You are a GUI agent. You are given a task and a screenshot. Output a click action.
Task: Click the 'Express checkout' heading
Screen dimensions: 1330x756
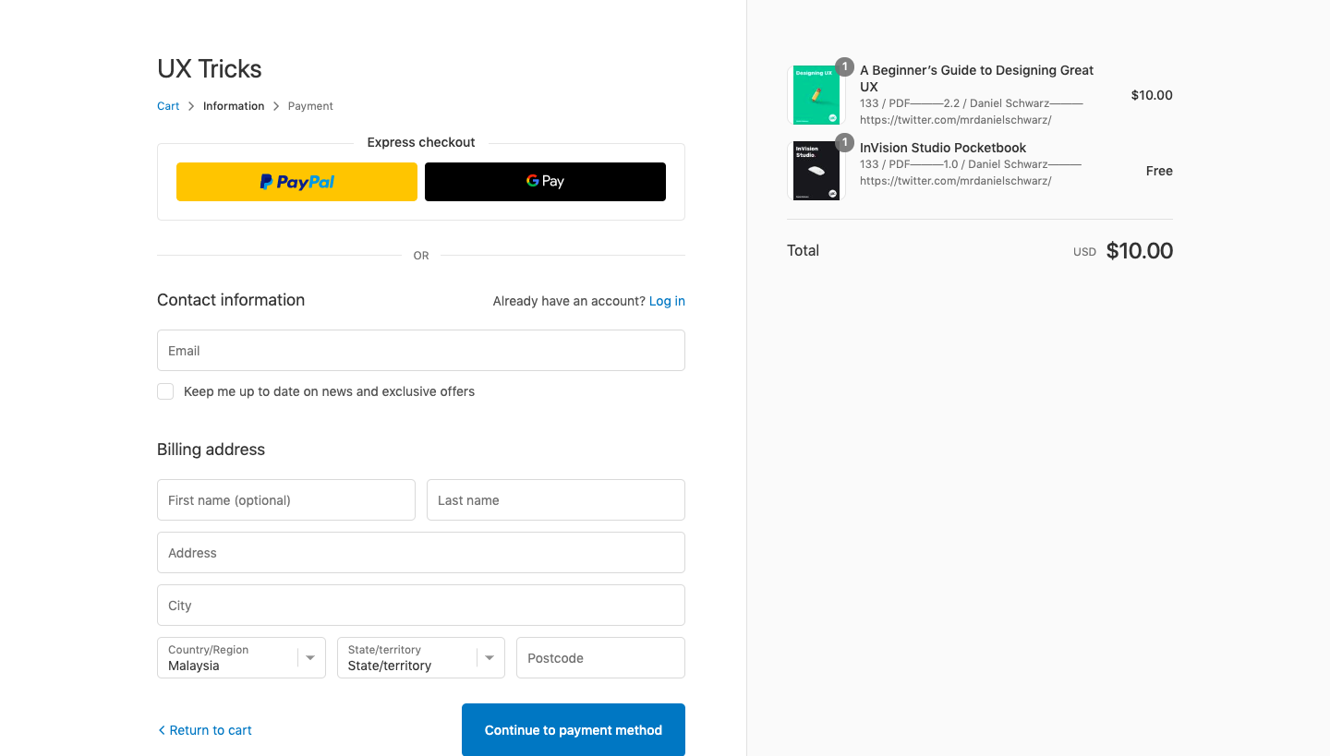(421, 142)
